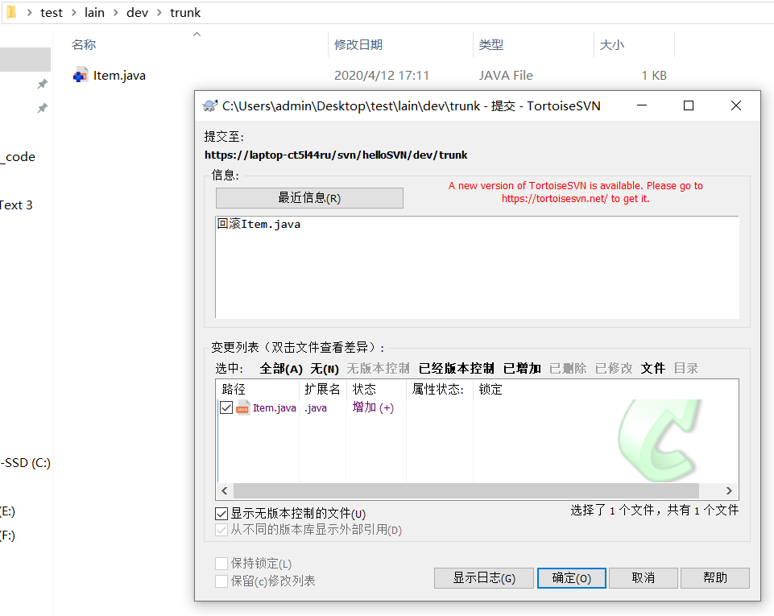
Task: Click dev in the Explorer breadcrumb
Action: coord(137,12)
